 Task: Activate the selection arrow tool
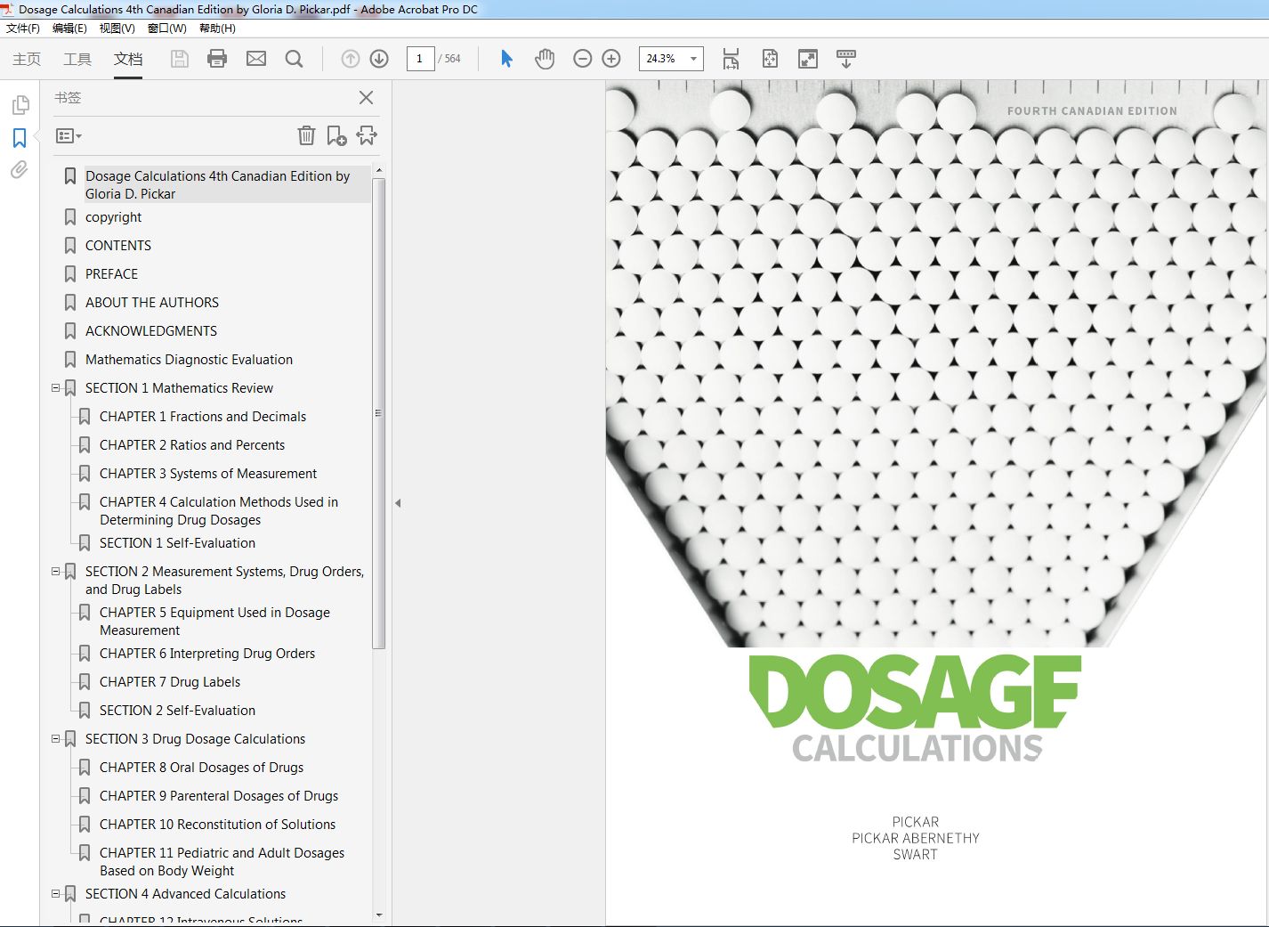(x=506, y=59)
